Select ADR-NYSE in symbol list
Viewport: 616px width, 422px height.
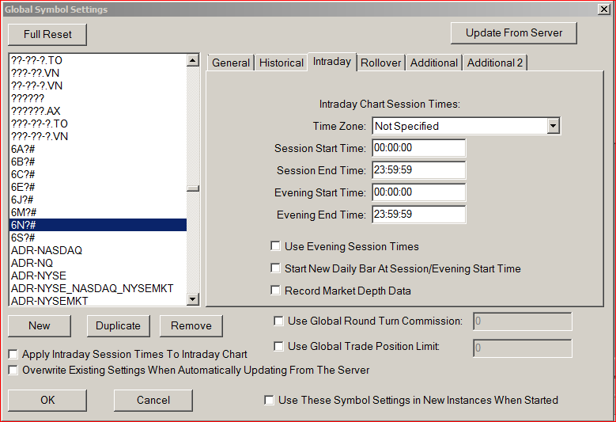pos(98,276)
